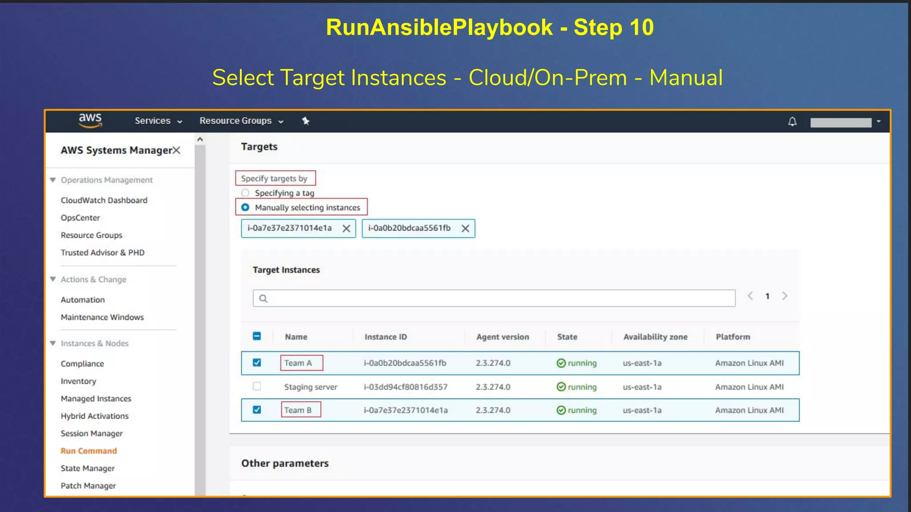Go to Maintenance Windows
Image resolution: width=911 pixels, height=512 pixels.
pos(102,317)
